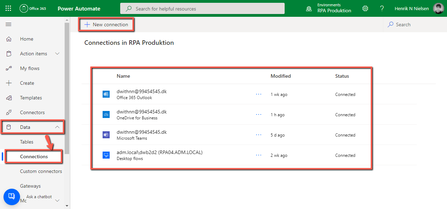Open more options for Office 365 Outlook row

(259, 95)
